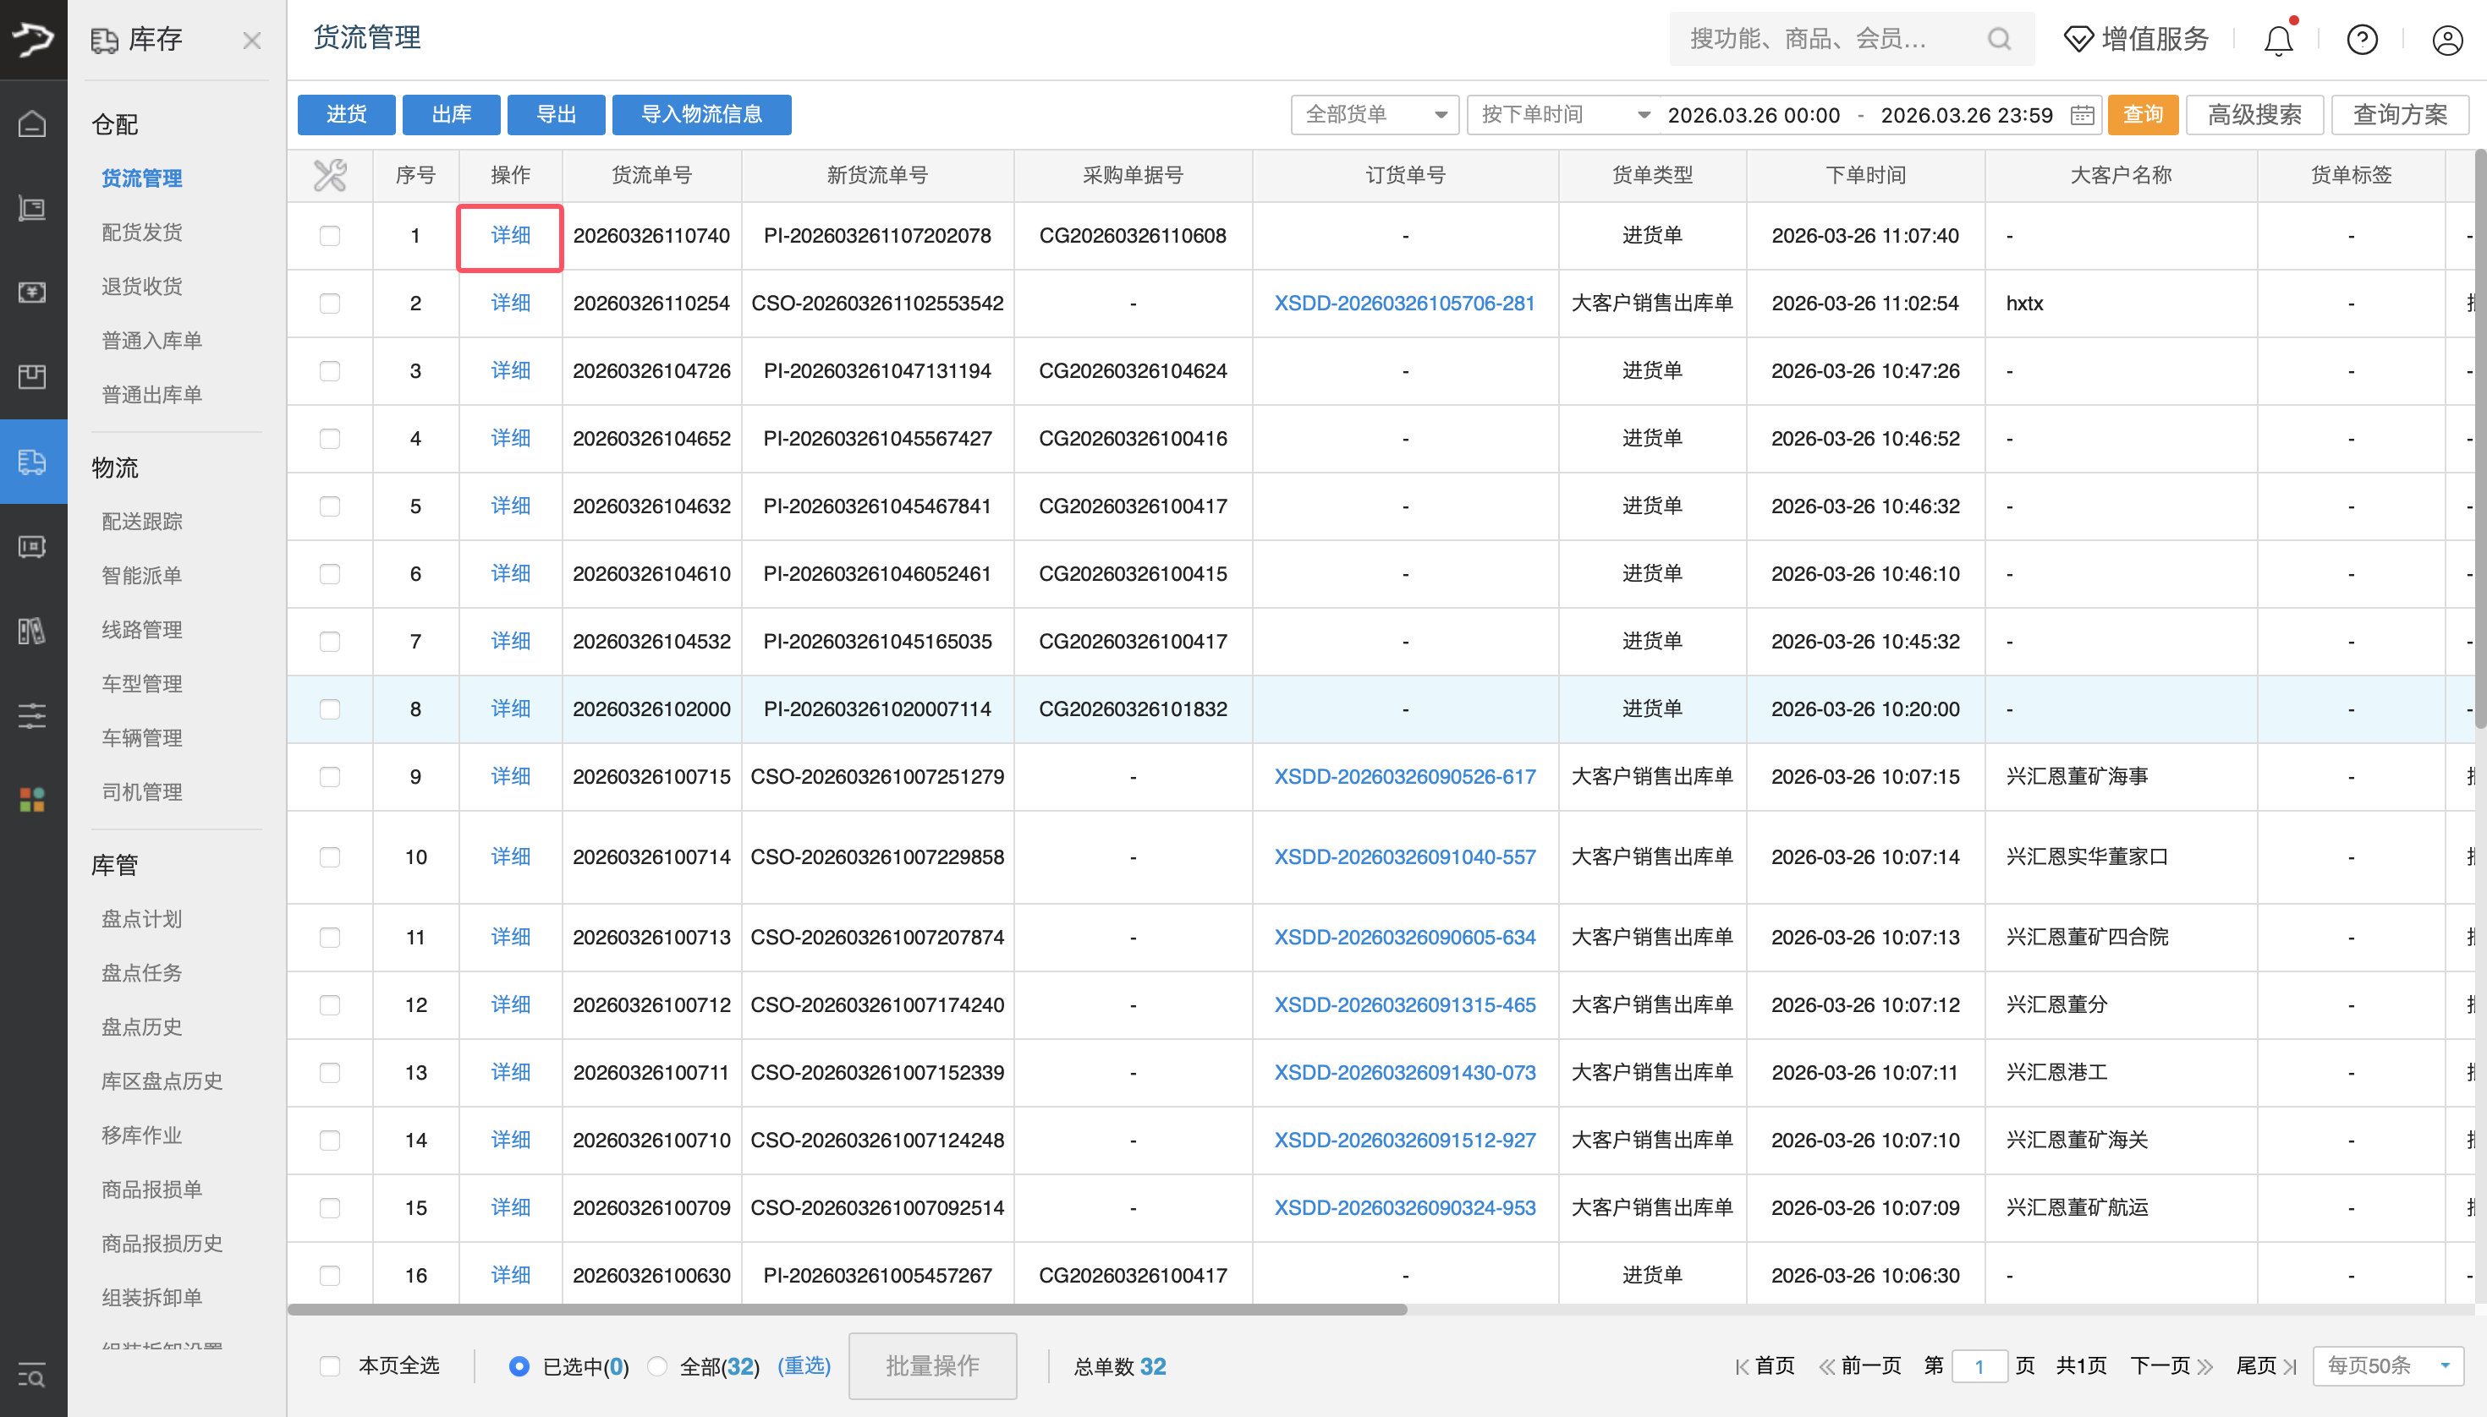The width and height of the screenshot is (2487, 1417).
Task: Open 配货发货 in the 仓配 menu
Action: pyautogui.click(x=142, y=232)
